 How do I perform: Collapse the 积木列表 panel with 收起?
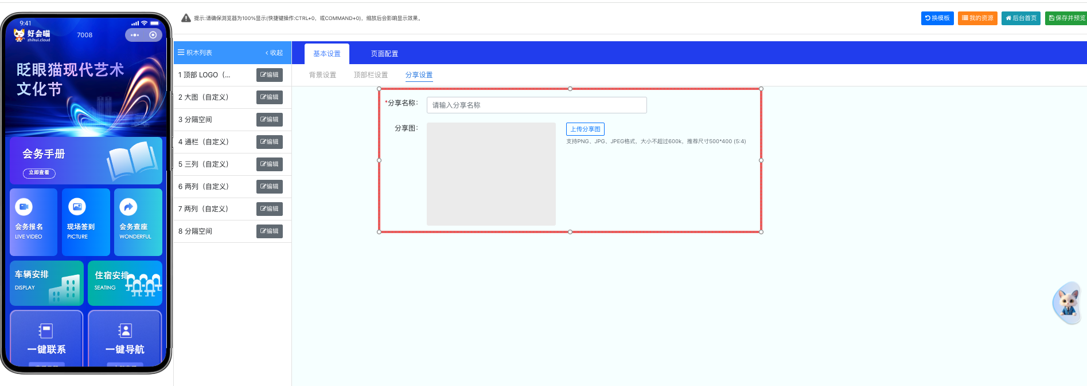click(x=274, y=53)
